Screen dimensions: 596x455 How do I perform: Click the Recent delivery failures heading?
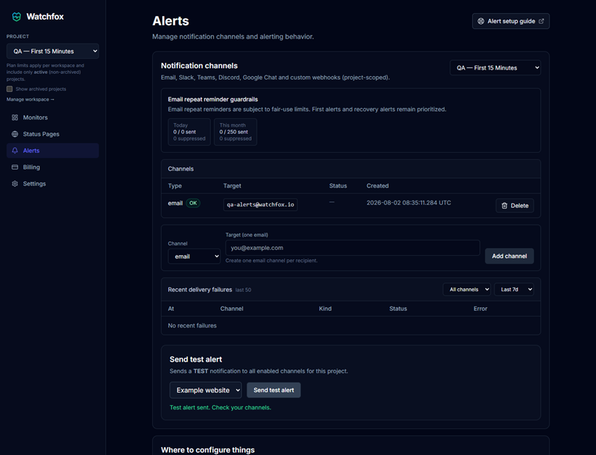200,289
